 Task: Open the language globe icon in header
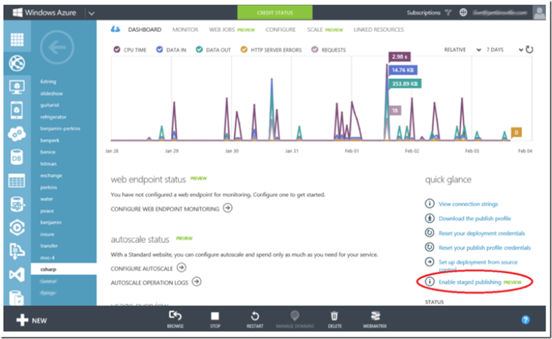tap(463, 12)
